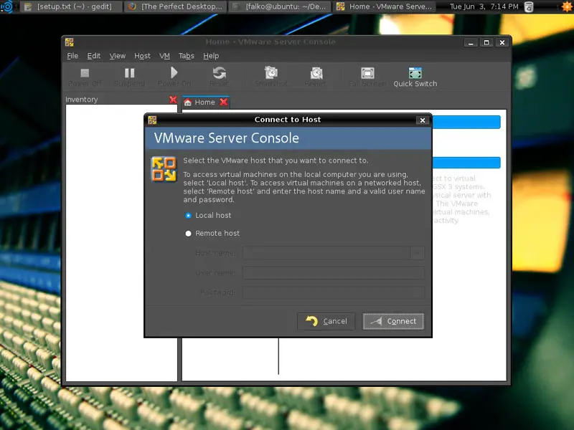Screen dimensions: 574x430
Task: Click the orange sun icon in top panel
Action: [567, 6]
